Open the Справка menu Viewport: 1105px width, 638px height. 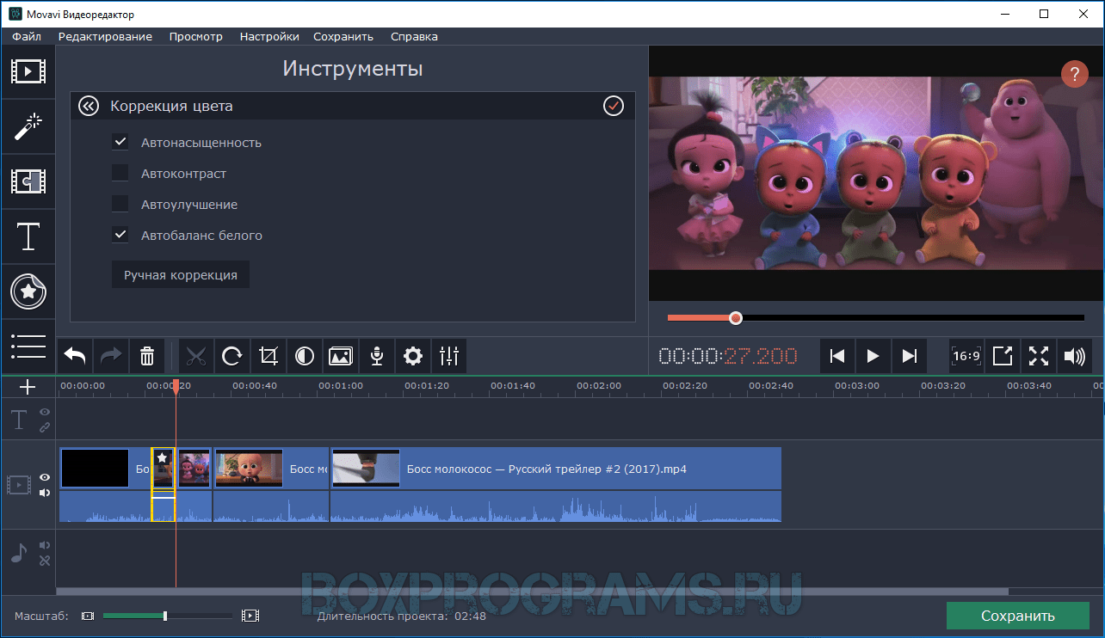point(414,37)
